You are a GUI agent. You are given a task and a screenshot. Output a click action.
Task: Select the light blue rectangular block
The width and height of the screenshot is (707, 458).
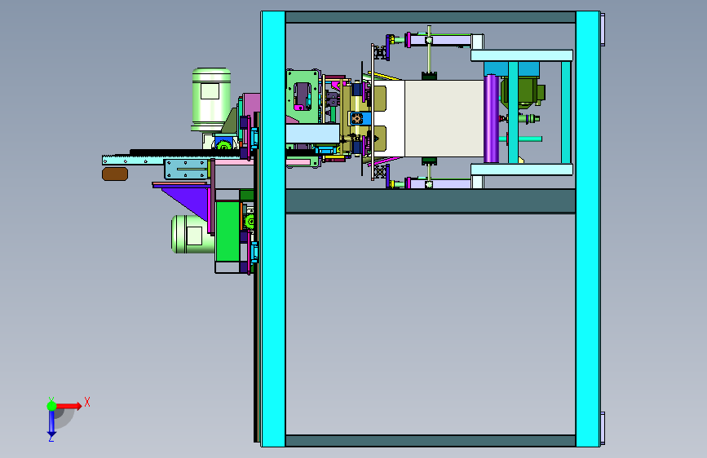click(x=312, y=134)
